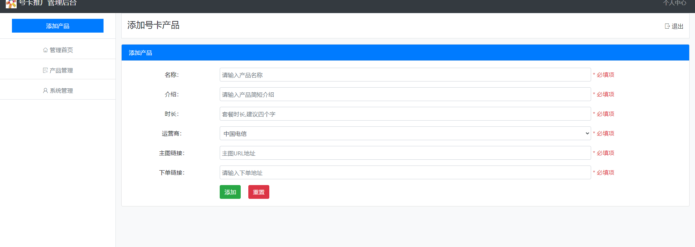Click the logo icon in the header
This screenshot has height=247, width=695.
[x=11, y=4]
